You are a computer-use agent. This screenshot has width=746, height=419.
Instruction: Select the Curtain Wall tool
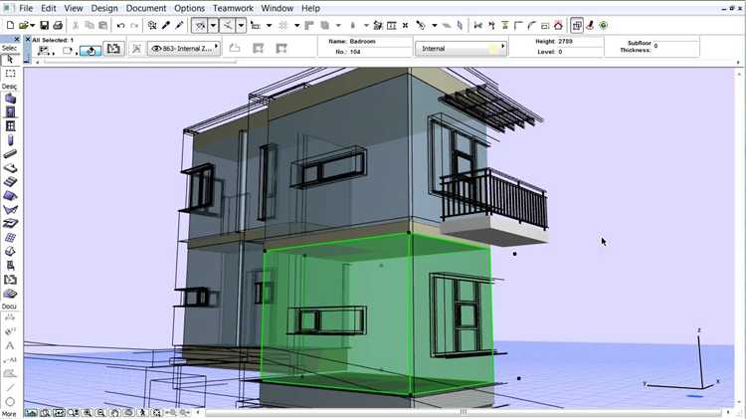[10, 237]
